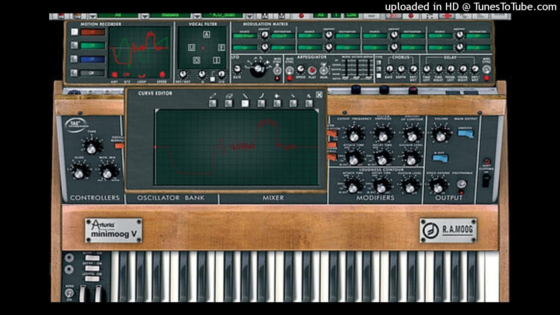Click the Amount of Contour knob

(x=412, y=134)
